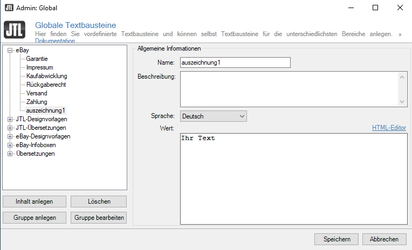Screen dimensions: 412x250
Task: Select the auszeichnung1 tree entry
Action: [45, 110]
